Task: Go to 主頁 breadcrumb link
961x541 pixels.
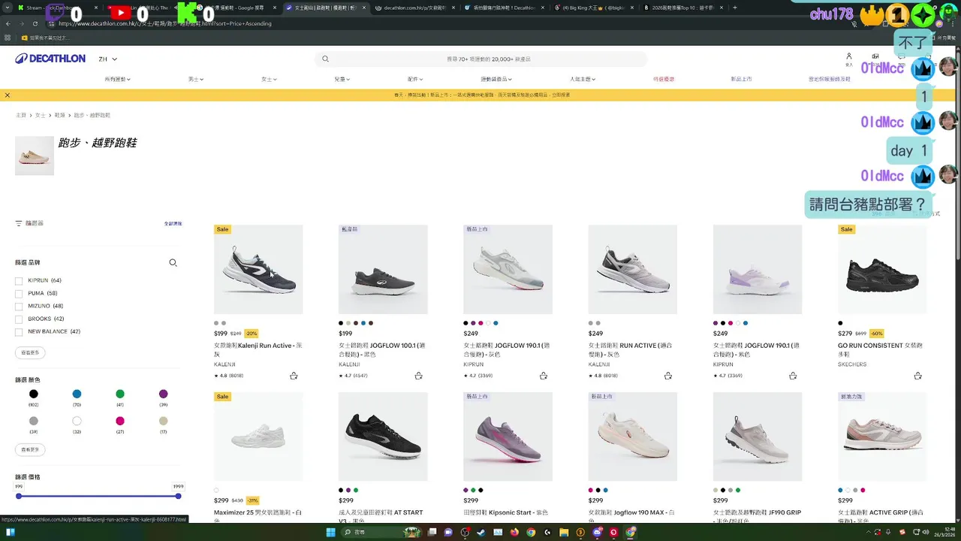Action: click(21, 116)
